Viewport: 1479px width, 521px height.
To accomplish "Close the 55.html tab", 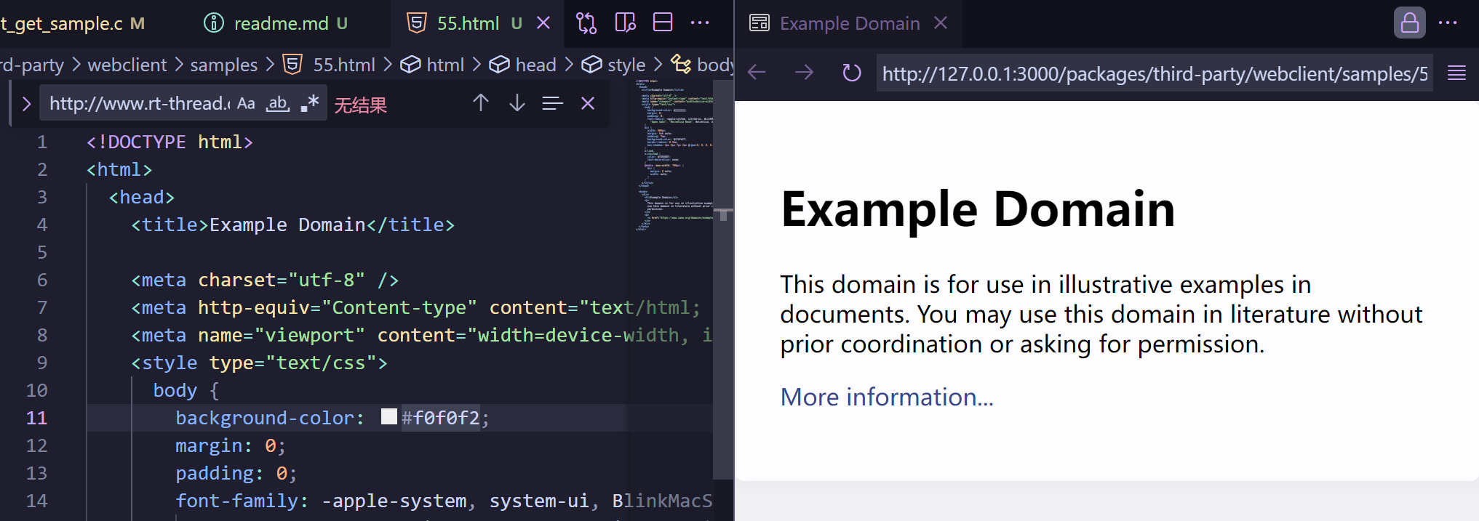I will (543, 23).
